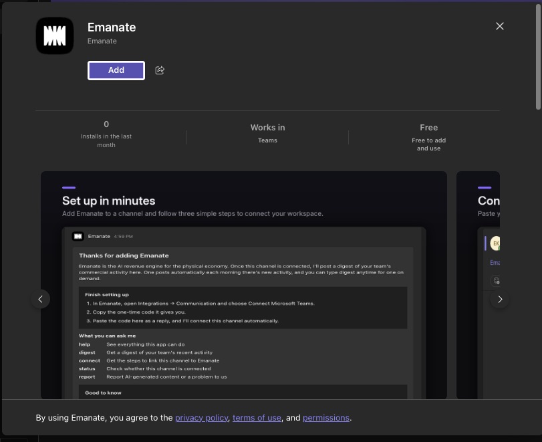Click the small Emanate bot avatar icon
This screenshot has height=442, width=542.
tap(78, 237)
